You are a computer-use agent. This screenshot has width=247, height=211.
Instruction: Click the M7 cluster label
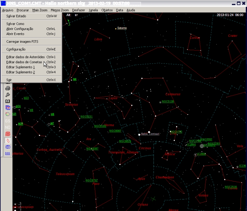coord(52,123)
